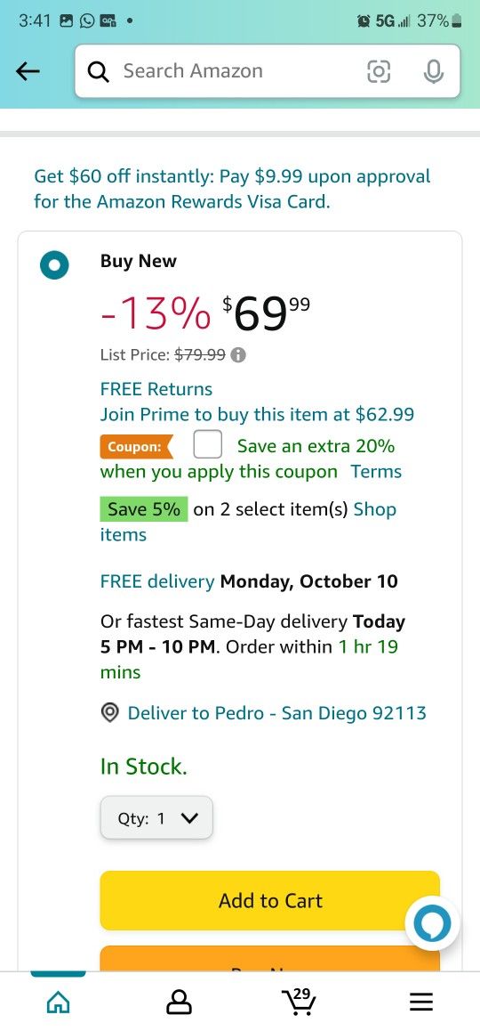The height and width of the screenshot is (1031, 480).
Task: Open the cart with 29 items
Action: [300, 1001]
